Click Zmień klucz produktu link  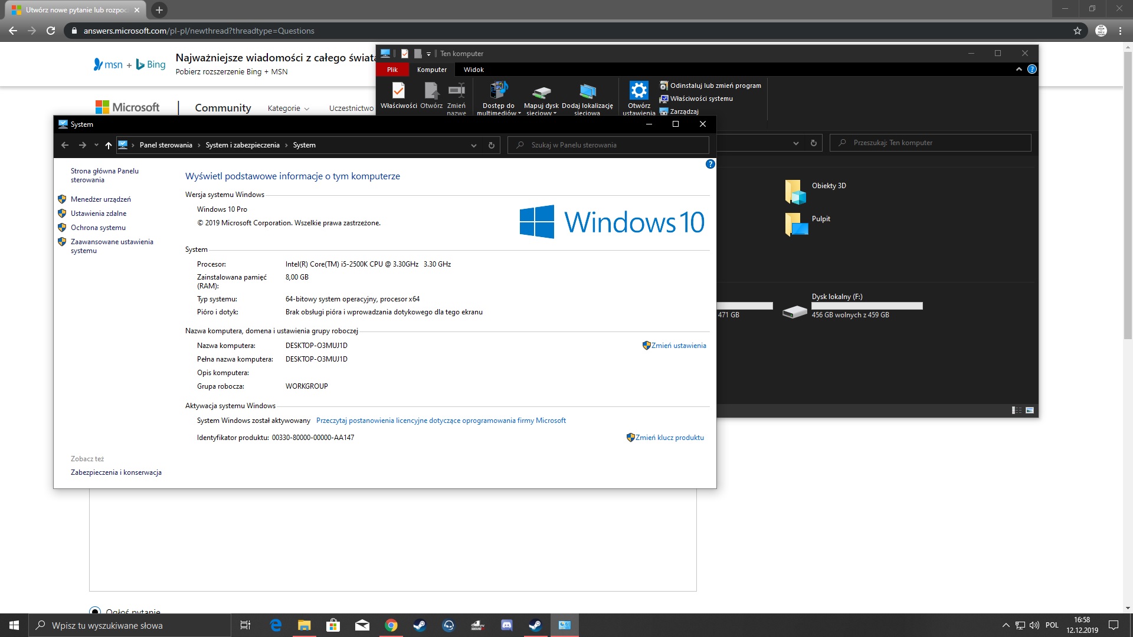coord(669,438)
